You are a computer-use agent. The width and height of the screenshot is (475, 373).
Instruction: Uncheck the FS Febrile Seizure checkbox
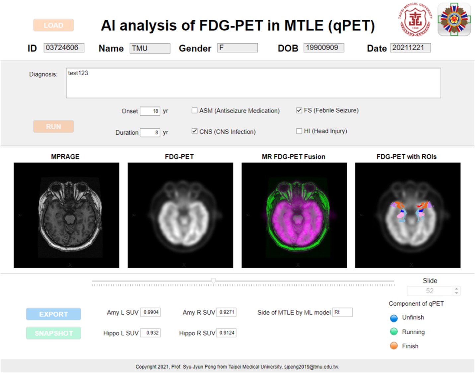pos(299,110)
